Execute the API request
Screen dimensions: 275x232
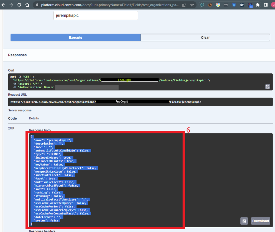[76, 37]
